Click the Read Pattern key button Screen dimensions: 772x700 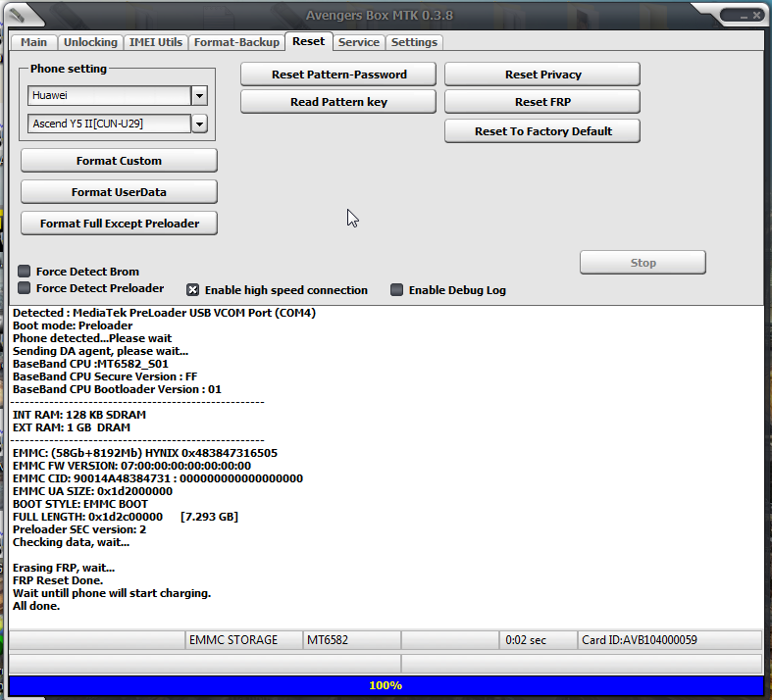click(338, 102)
